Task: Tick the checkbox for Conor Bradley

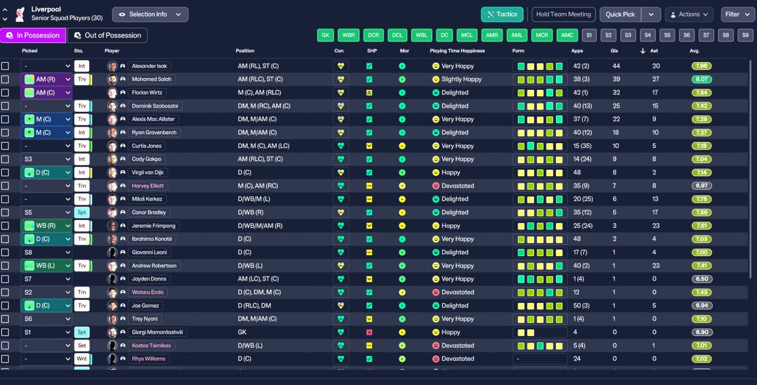Action: coord(5,212)
